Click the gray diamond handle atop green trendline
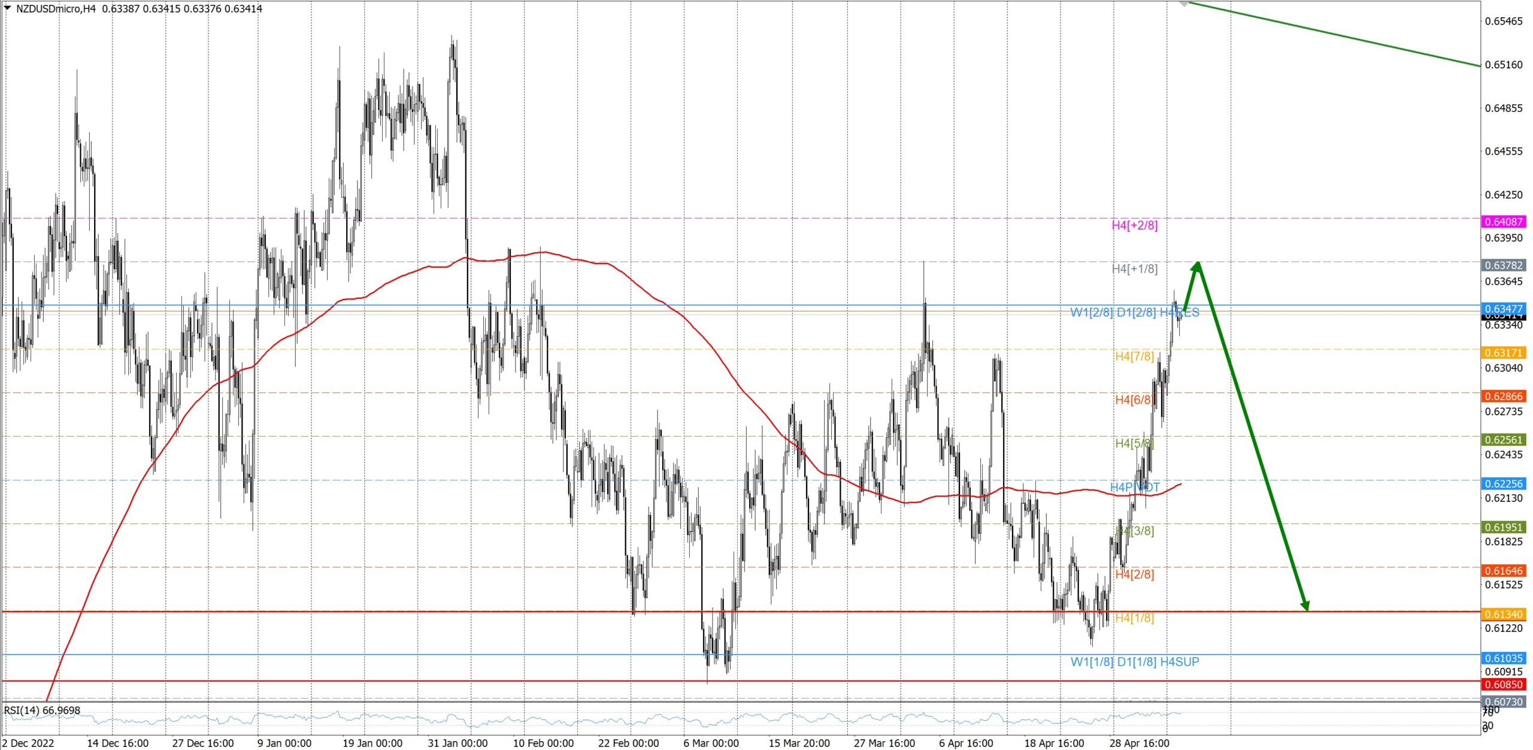Image resolution: width=1533 pixels, height=750 pixels. coord(1184,4)
